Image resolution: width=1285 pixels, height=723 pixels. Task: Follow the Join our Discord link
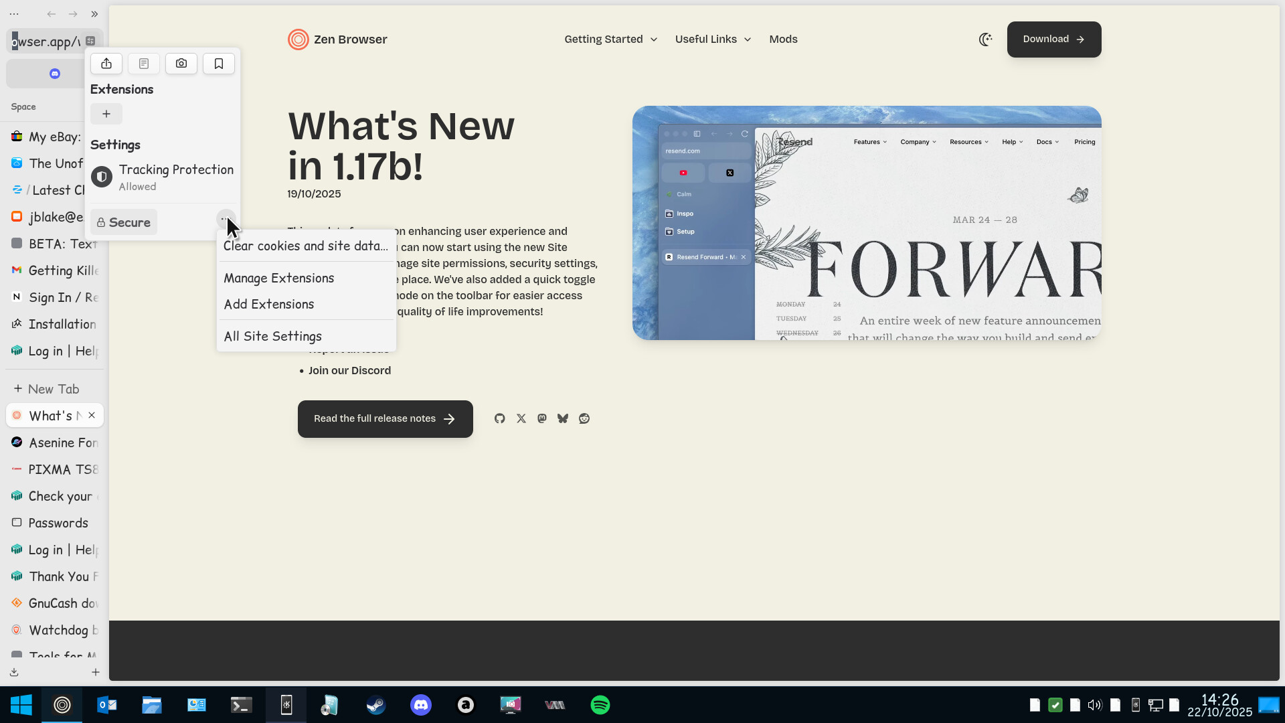pyautogui.click(x=349, y=370)
